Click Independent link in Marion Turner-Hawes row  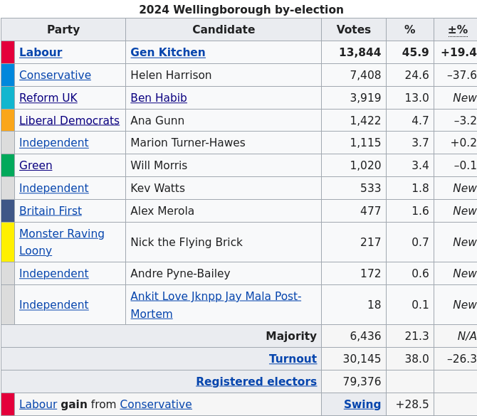tap(54, 143)
